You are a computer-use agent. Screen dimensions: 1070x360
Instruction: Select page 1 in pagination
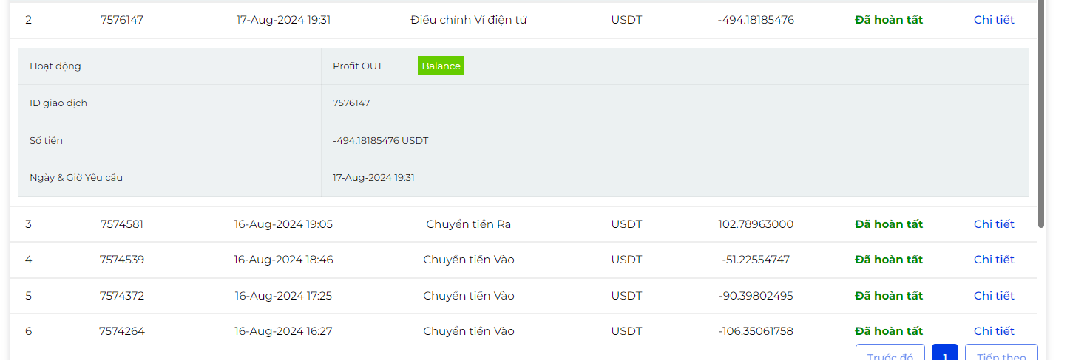click(x=944, y=354)
